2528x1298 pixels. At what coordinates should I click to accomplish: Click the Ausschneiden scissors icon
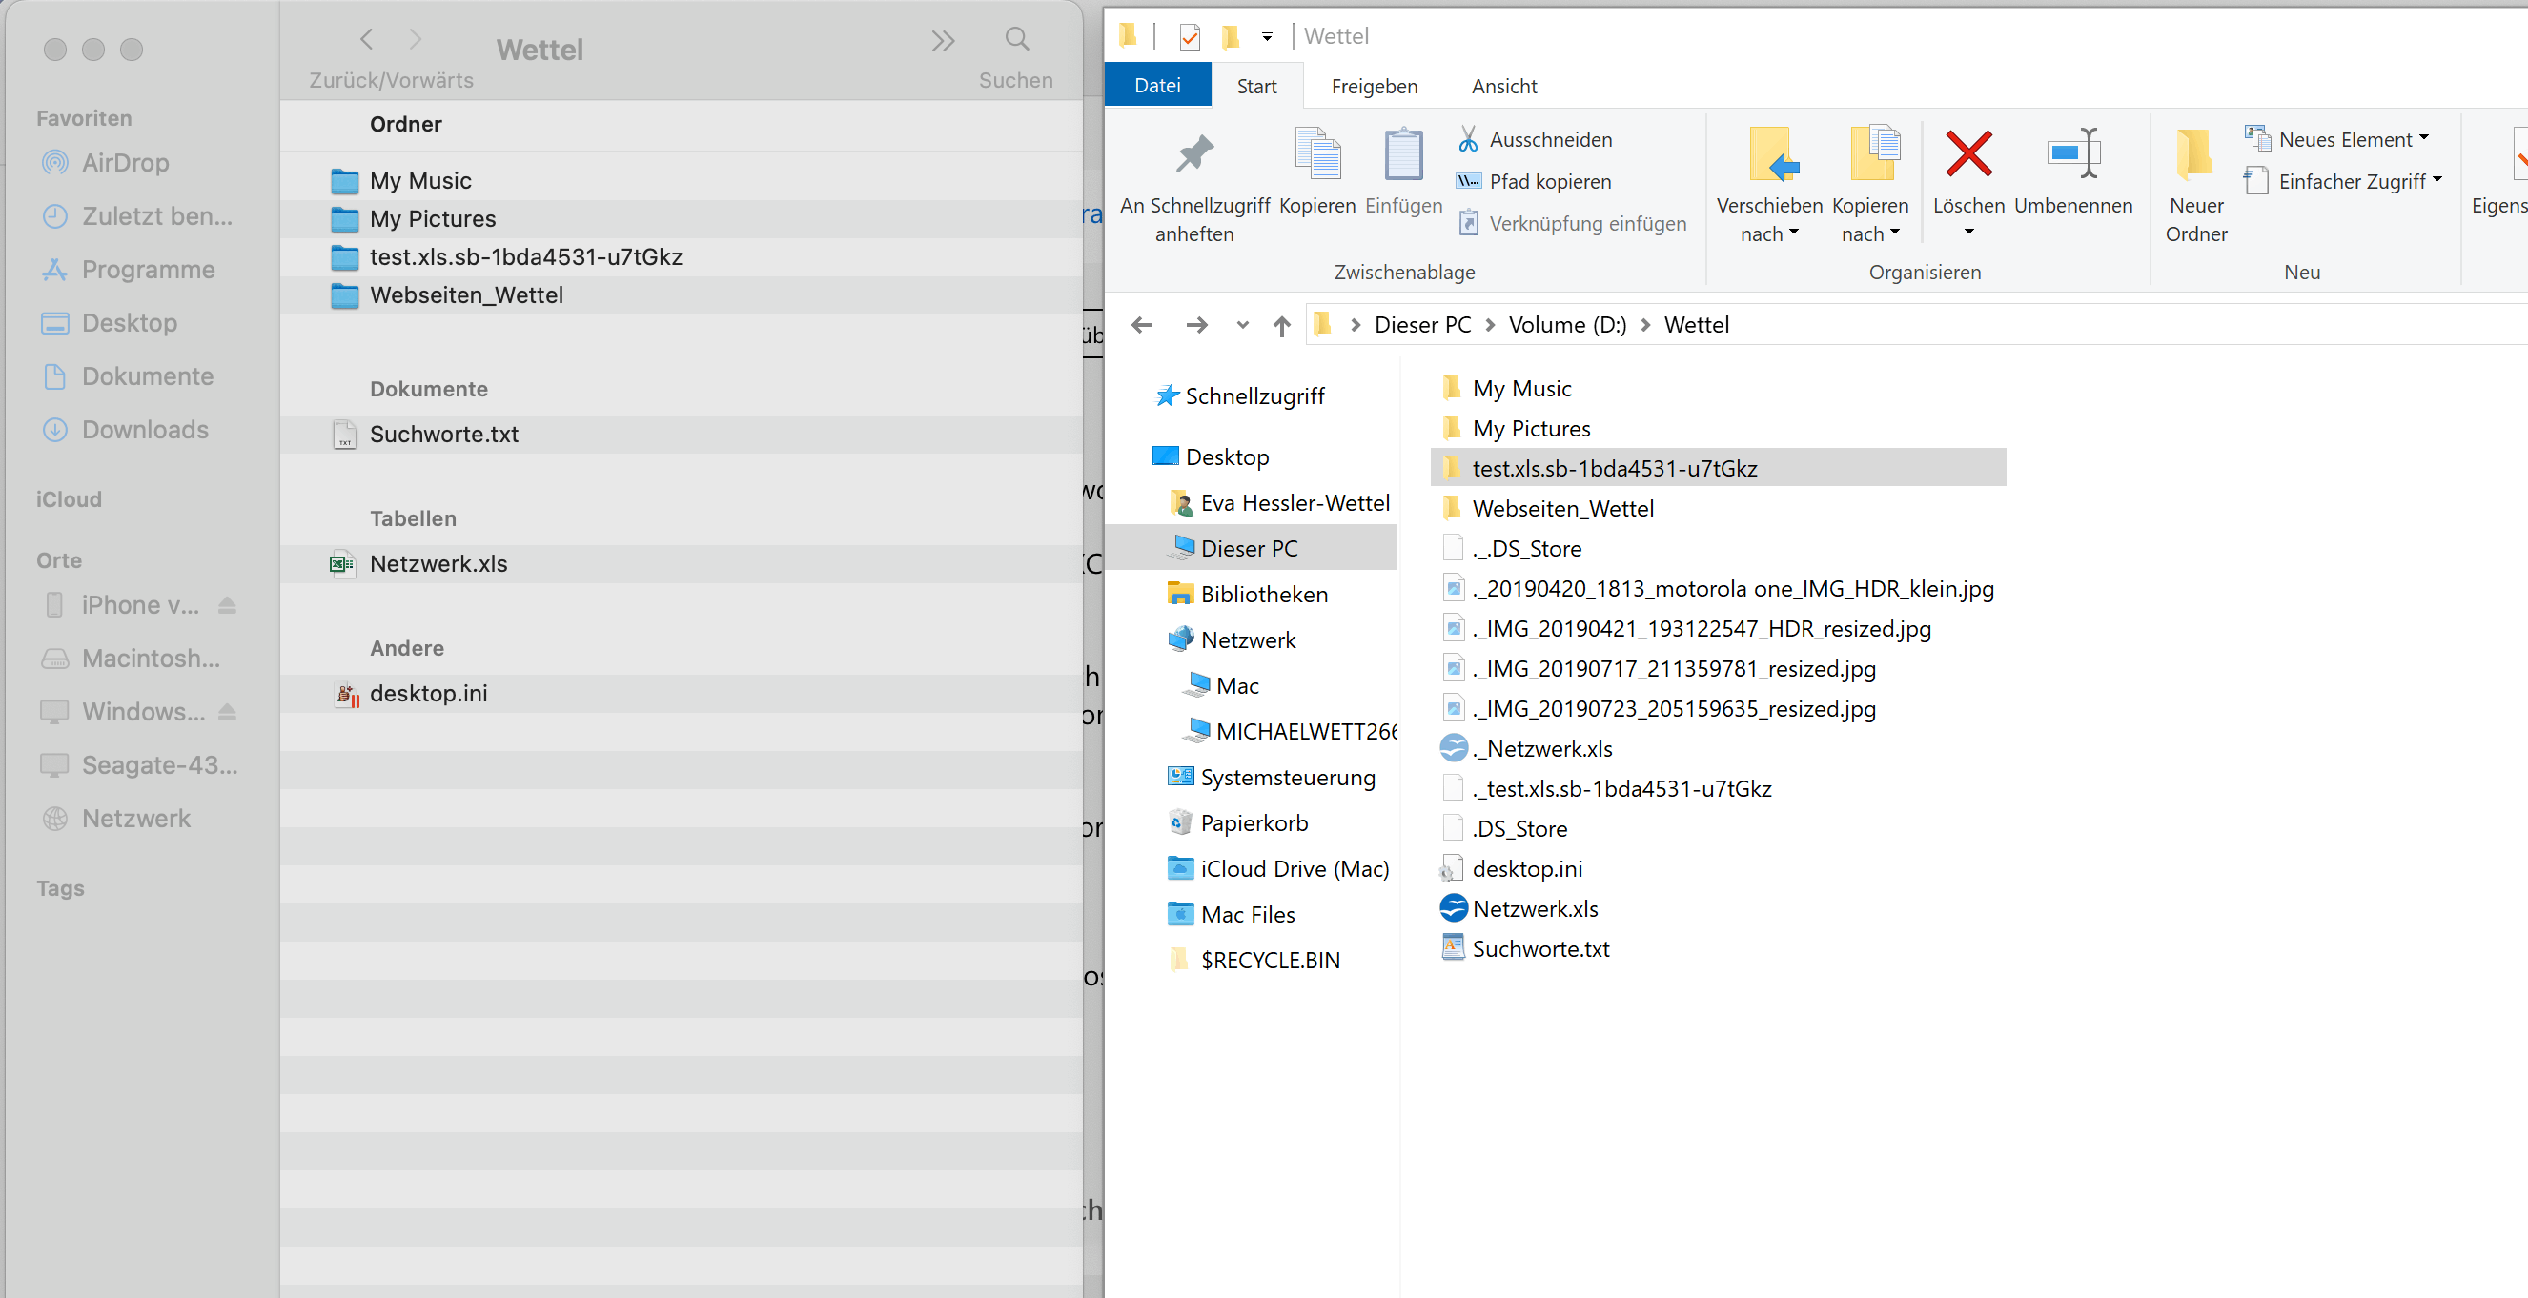coord(1468,139)
